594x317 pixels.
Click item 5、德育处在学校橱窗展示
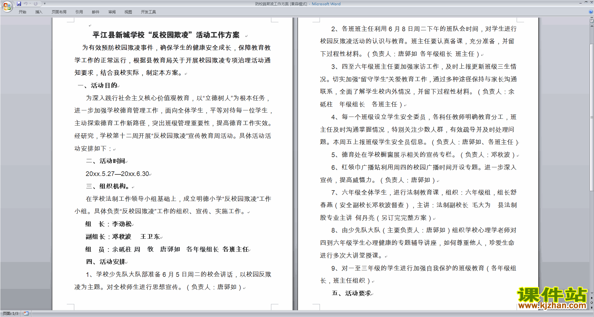pyautogui.click(x=424, y=155)
